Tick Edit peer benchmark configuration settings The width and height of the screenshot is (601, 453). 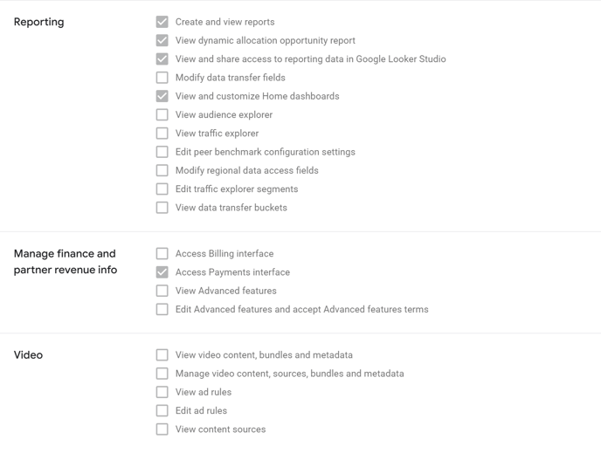pyautogui.click(x=162, y=152)
